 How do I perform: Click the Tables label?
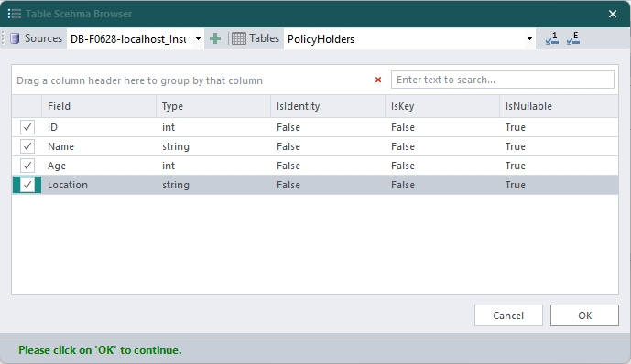[x=264, y=38]
